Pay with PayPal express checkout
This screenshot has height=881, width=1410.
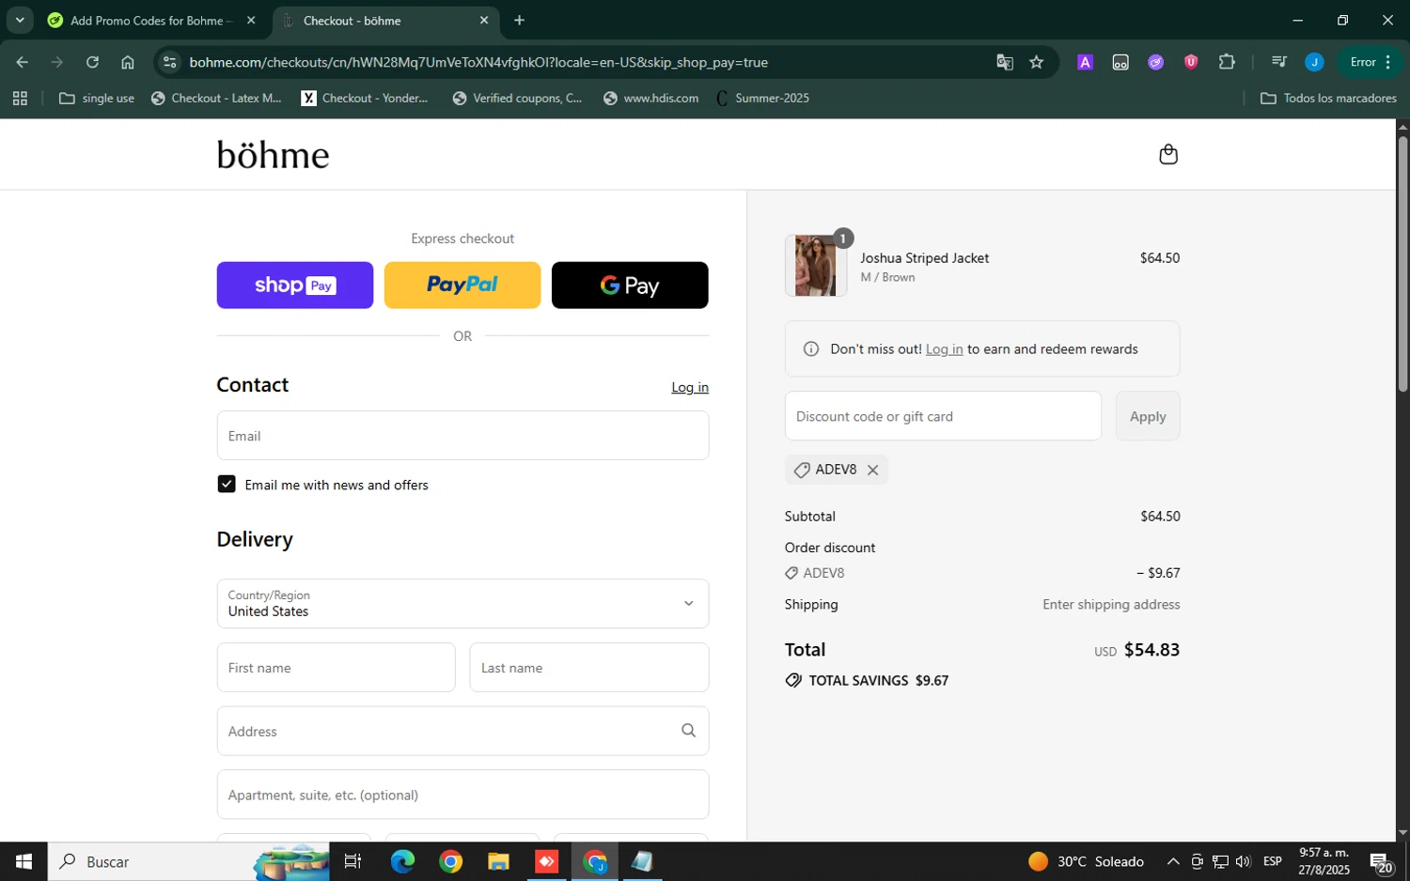coord(462,286)
